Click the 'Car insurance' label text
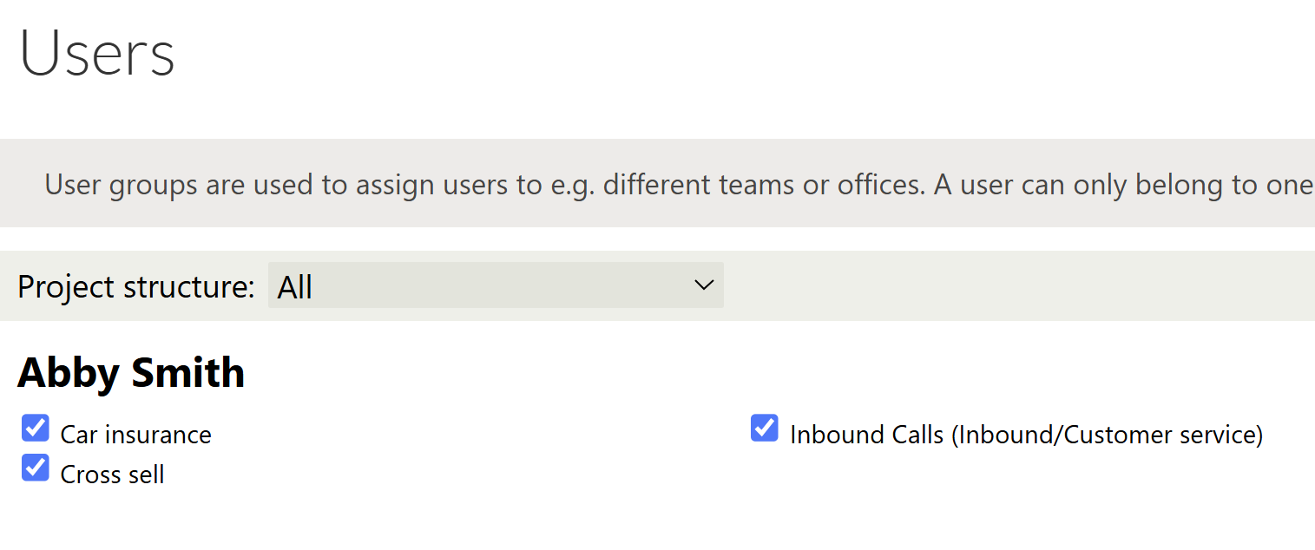Screen dimensions: 1315x550 (x=135, y=435)
